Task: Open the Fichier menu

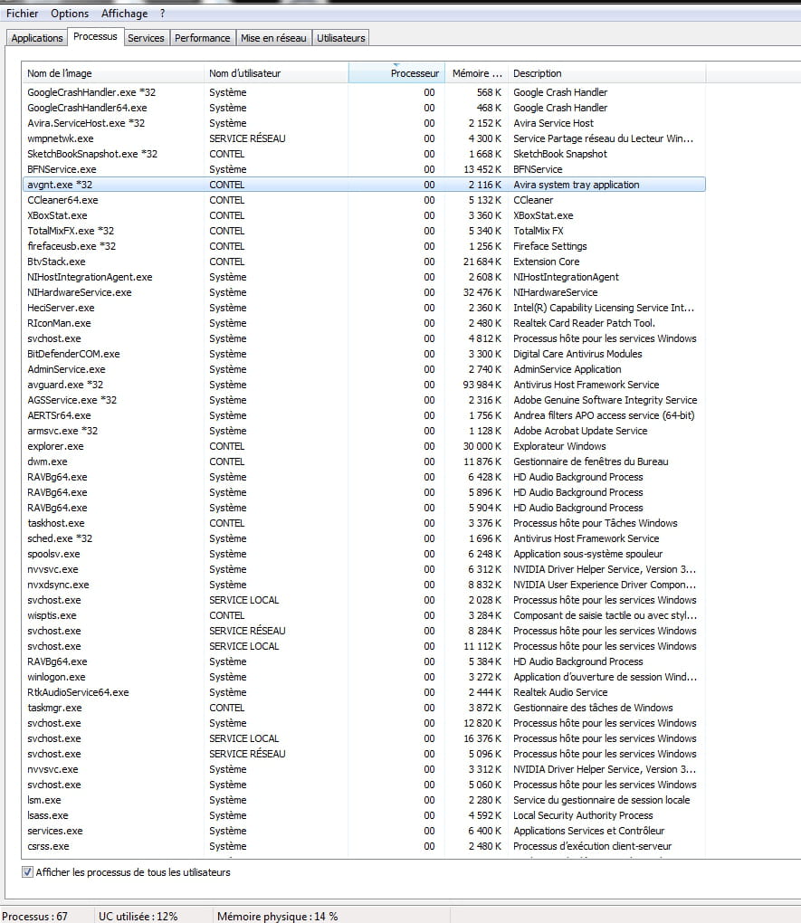Action: [22, 13]
